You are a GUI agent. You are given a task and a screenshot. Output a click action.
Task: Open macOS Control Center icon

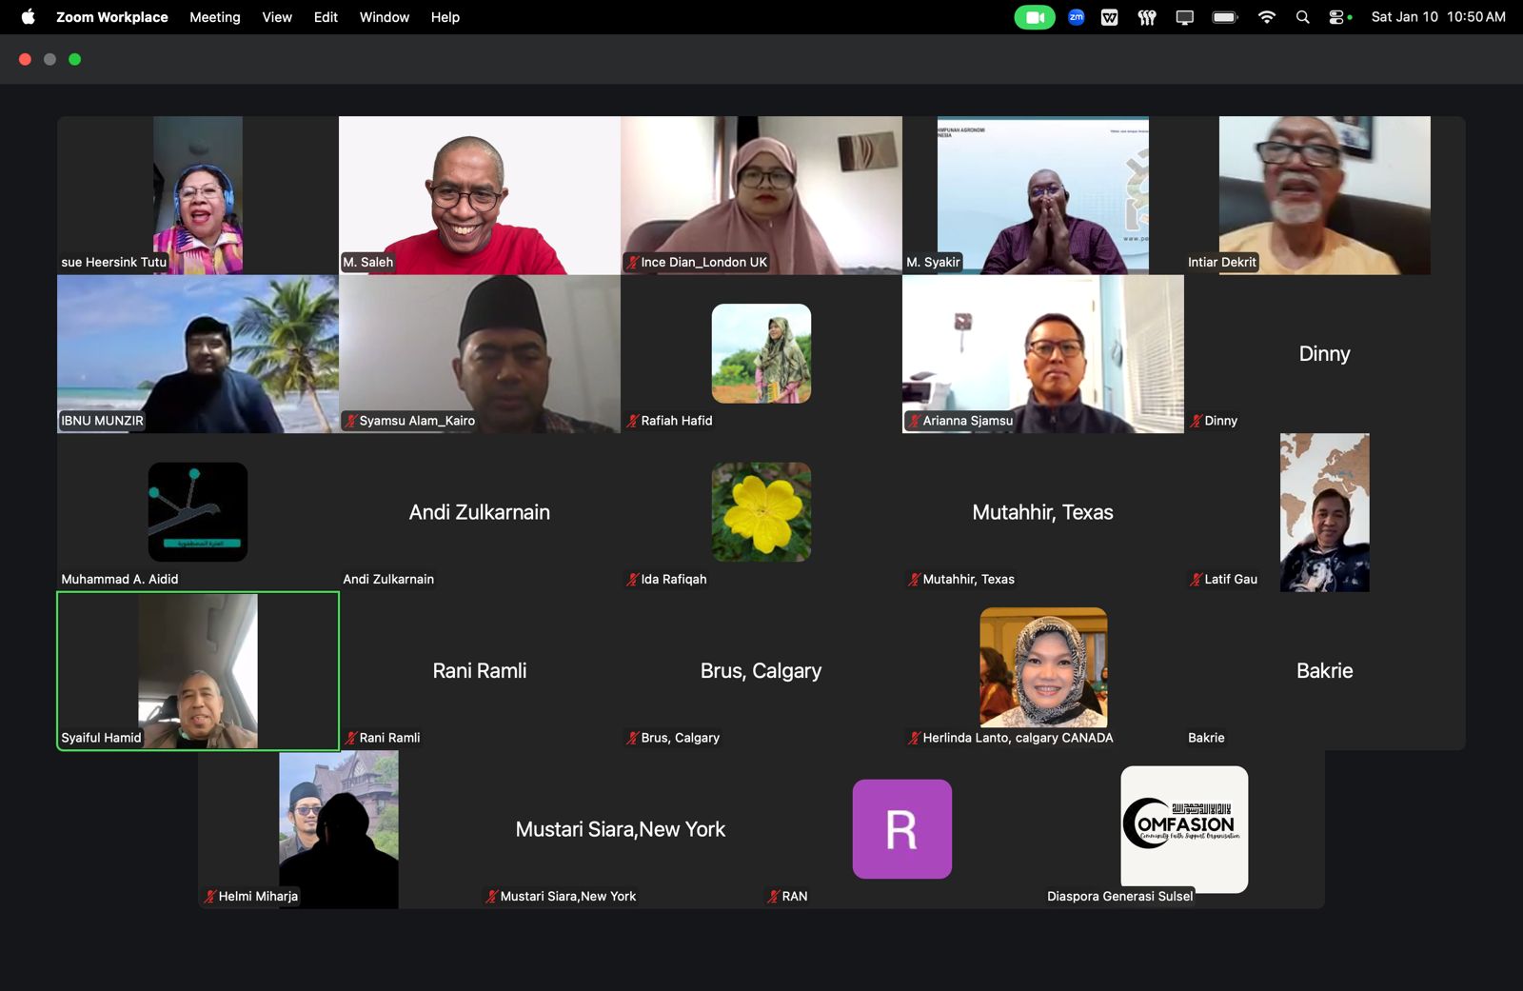point(1339,17)
